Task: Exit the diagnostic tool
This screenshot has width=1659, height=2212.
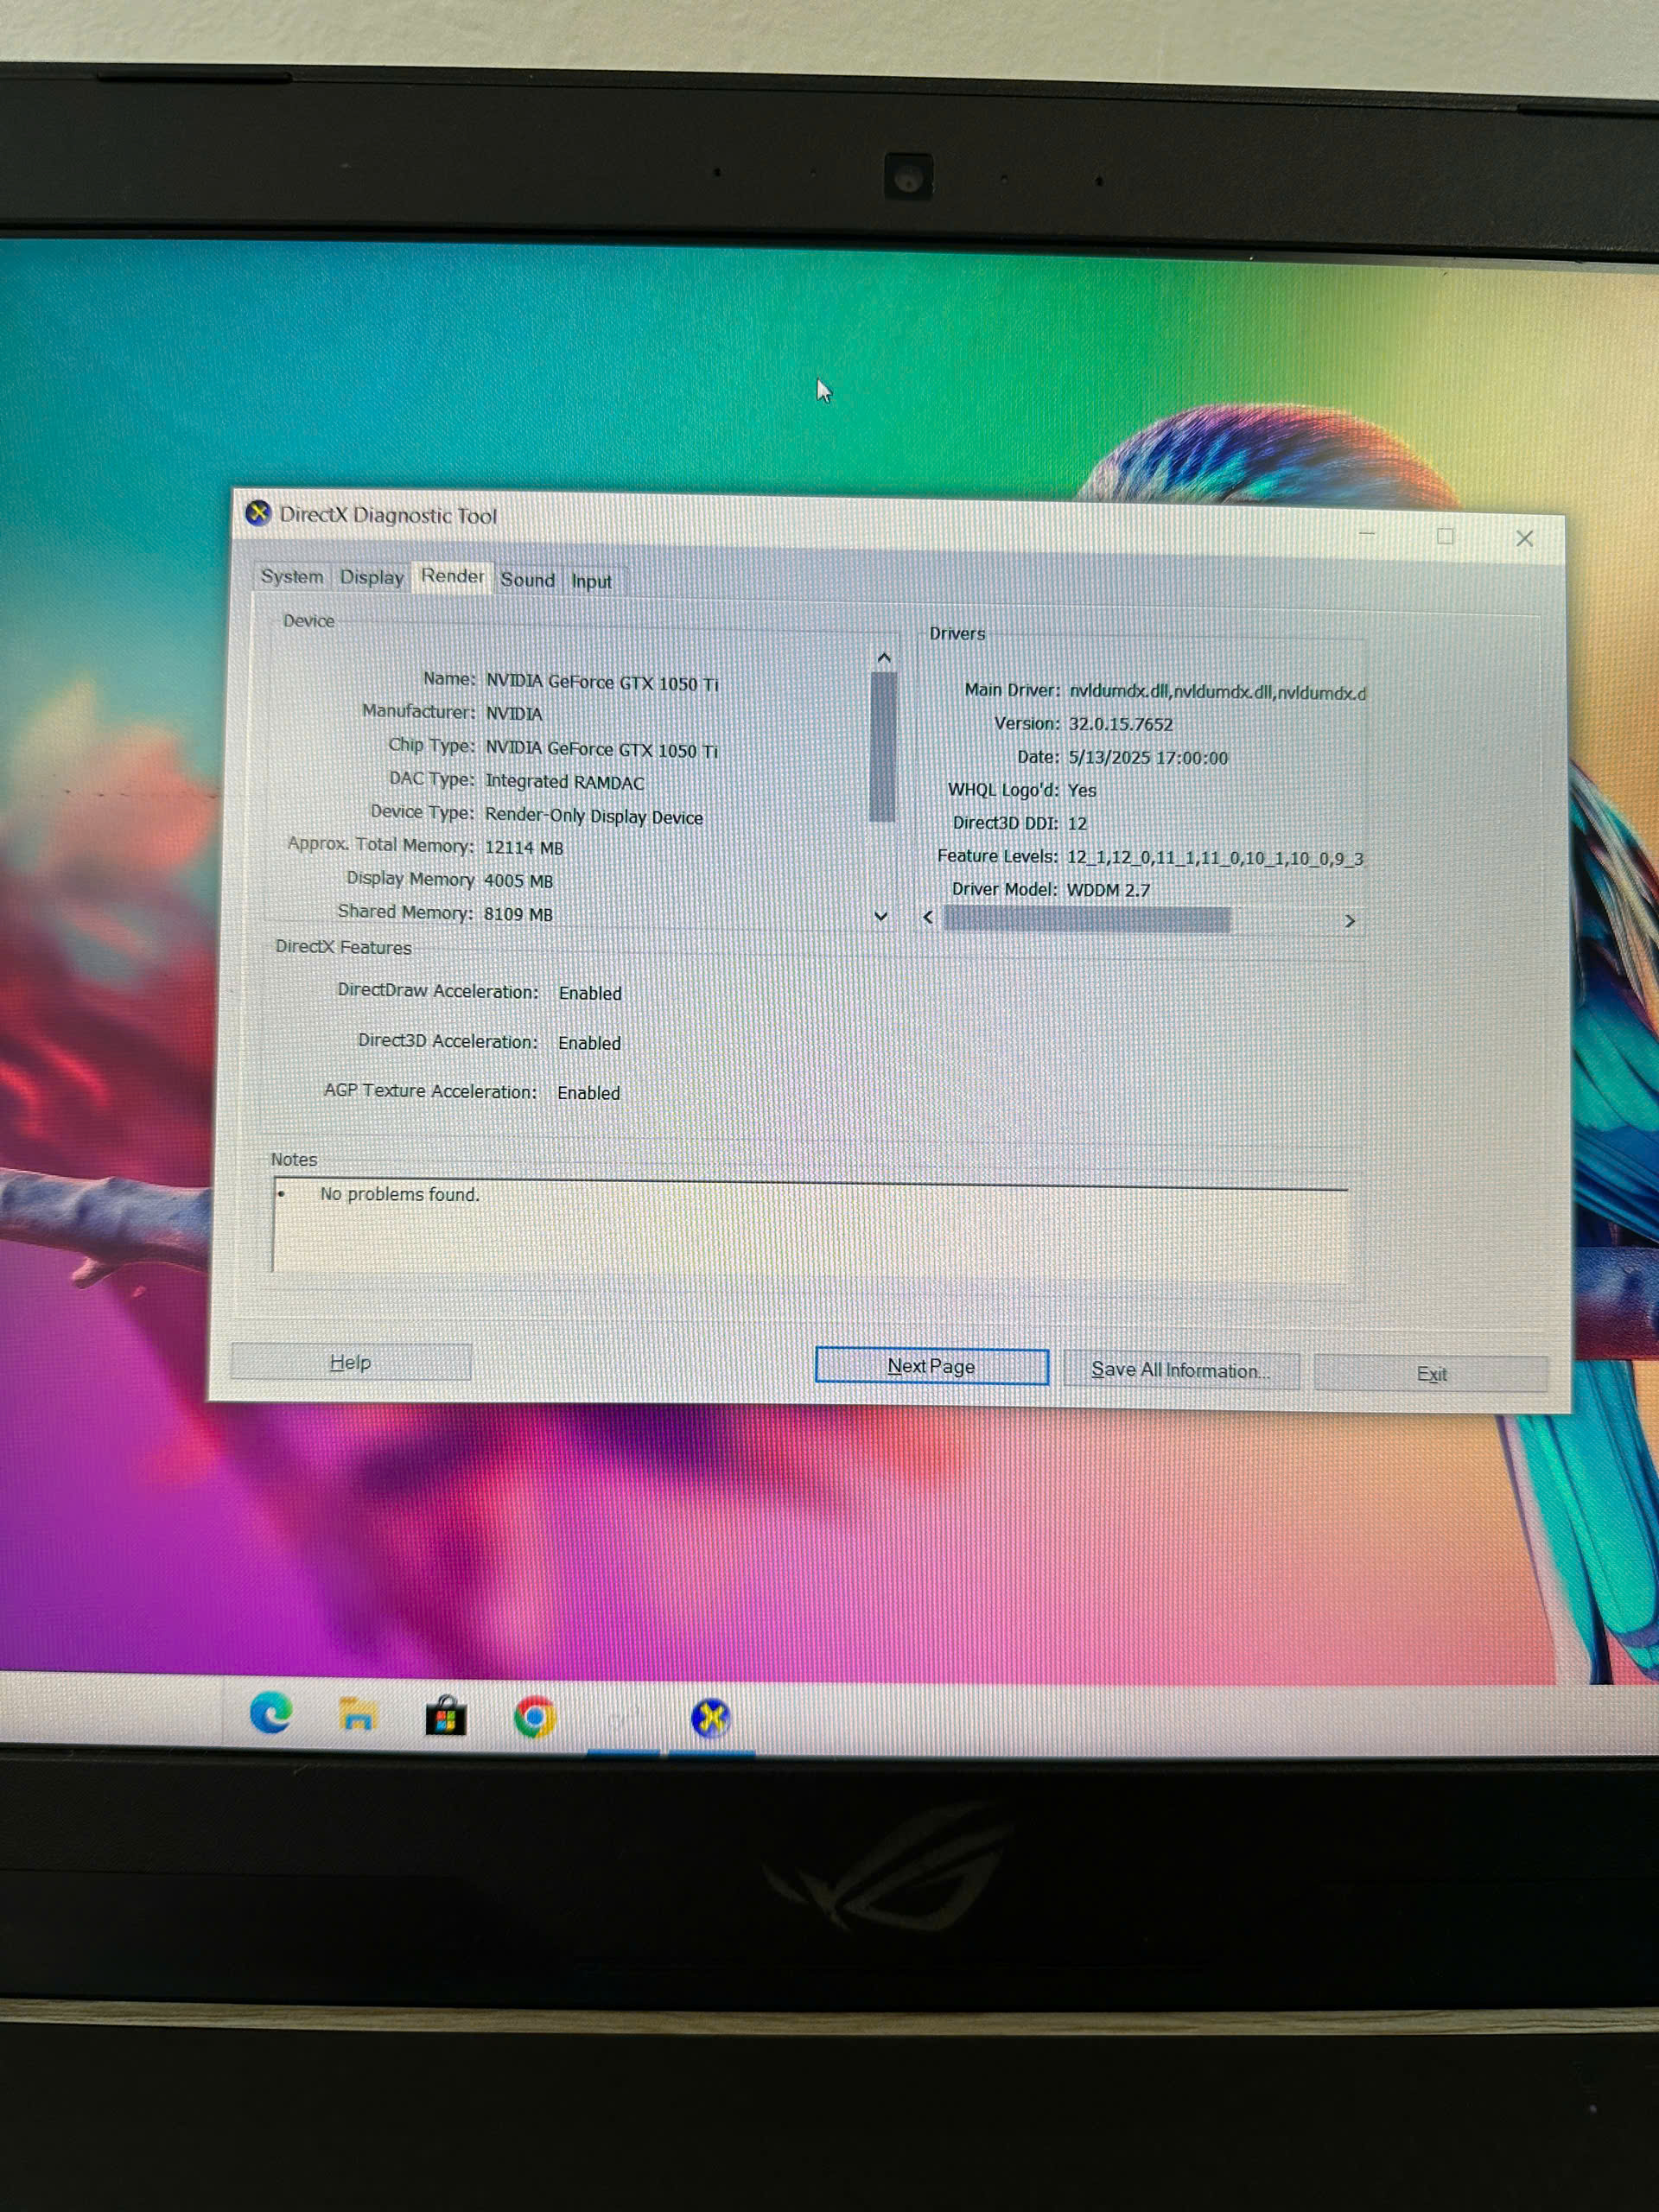Action: click(x=1431, y=1374)
